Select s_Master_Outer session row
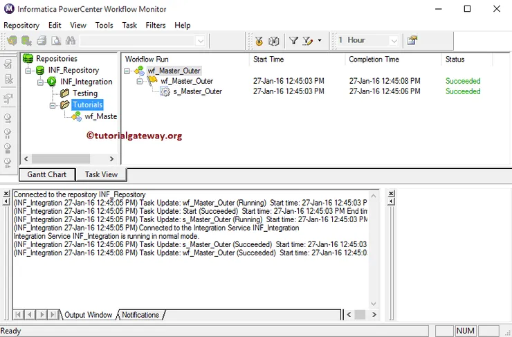512x337 pixels. coord(198,92)
